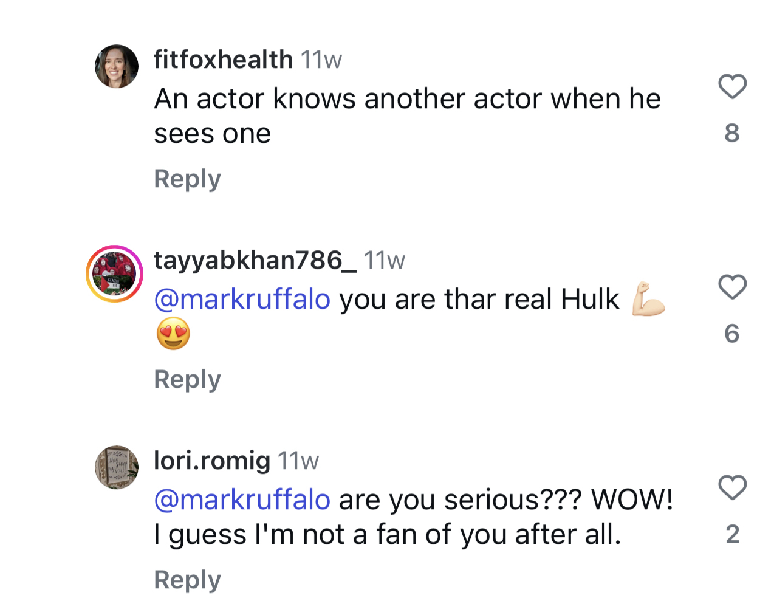View tayyabkhan786_'s story from the avatar ring
This screenshot has height=601, width=774.
click(x=115, y=274)
